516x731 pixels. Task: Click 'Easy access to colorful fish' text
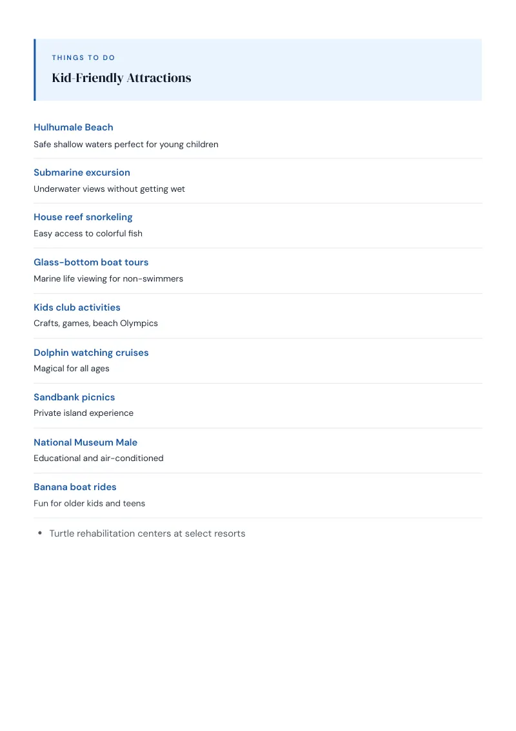click(x=88, y=234)
